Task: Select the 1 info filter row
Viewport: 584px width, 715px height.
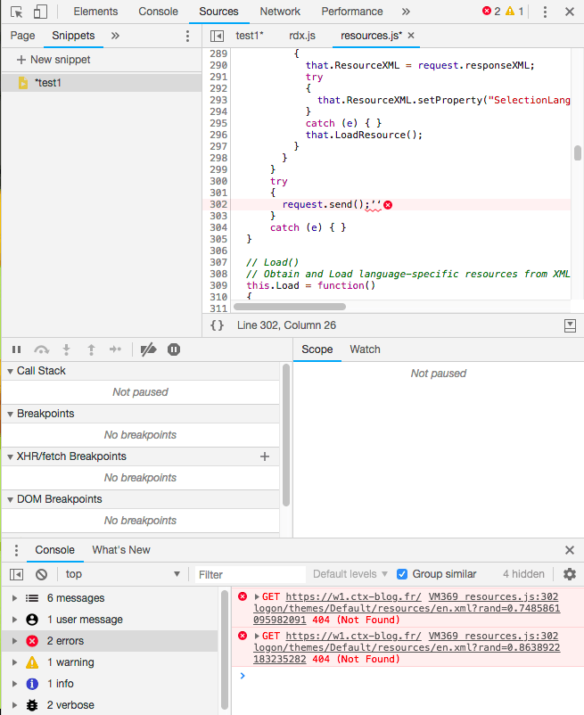Action: pyautogui.click(x=110, y=684)
